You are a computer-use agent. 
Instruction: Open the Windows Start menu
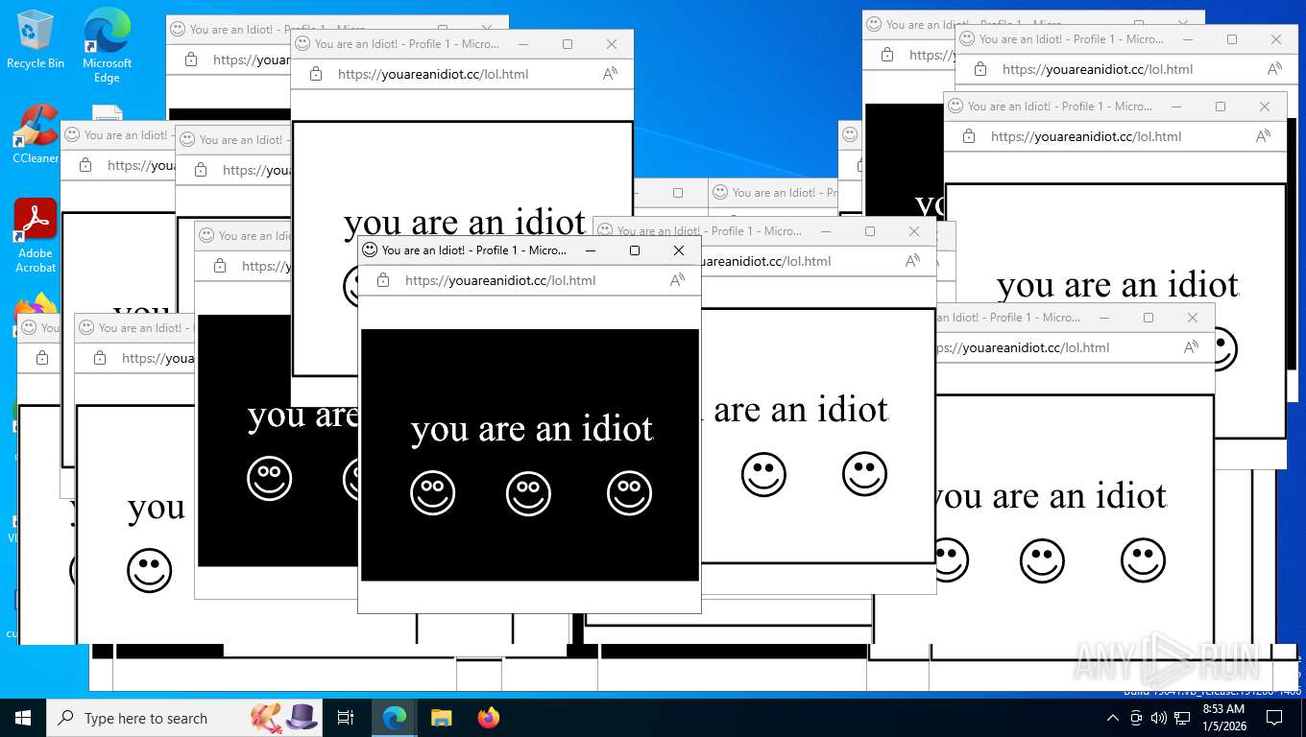[x=23, y=718]
